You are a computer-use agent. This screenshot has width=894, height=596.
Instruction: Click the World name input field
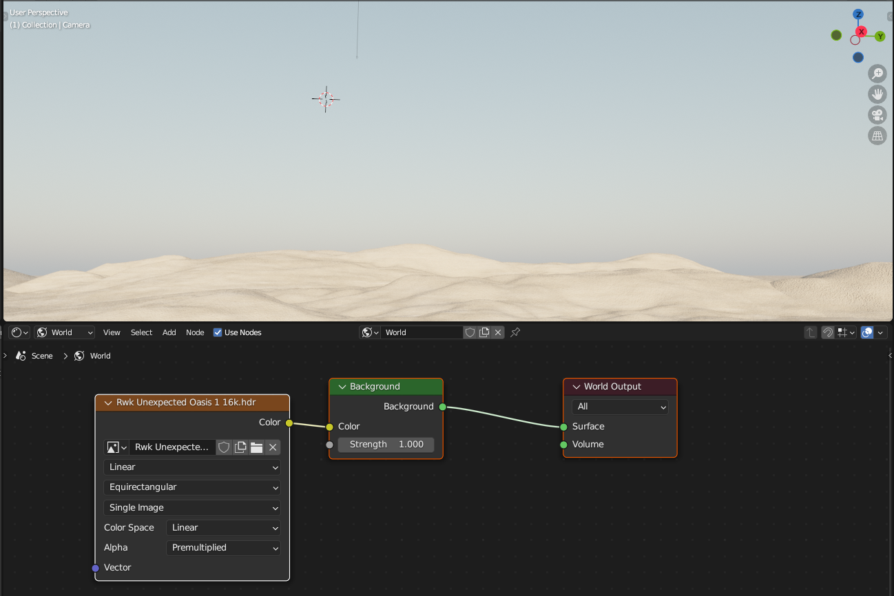point(422,332)
